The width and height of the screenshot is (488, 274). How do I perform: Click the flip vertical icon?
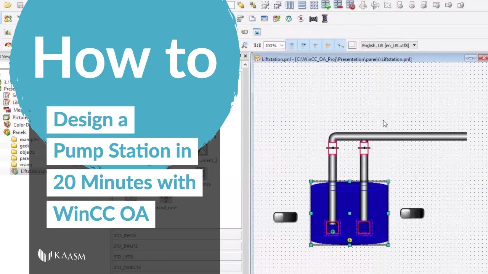click(x=375, y=5)
